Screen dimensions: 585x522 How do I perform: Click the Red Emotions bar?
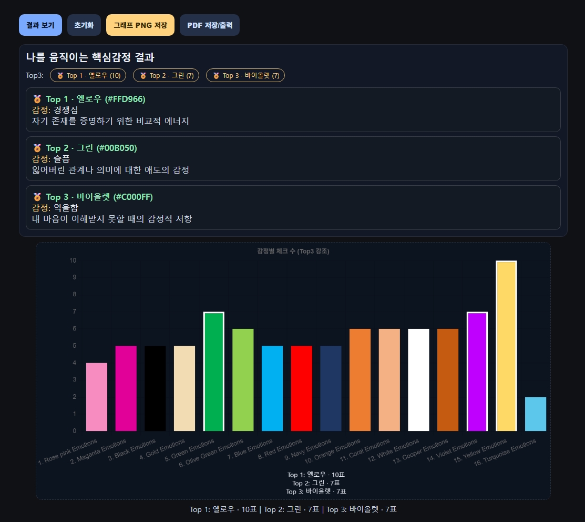(302, 388)
